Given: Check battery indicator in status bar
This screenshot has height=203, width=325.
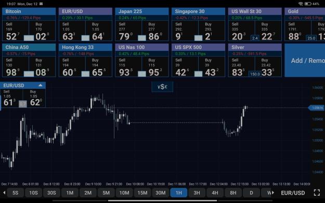Looking at the screenshot, I should 308,4.
